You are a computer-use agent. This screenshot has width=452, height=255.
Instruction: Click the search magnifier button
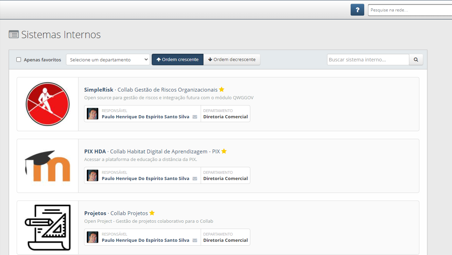(x=416, y=59)
